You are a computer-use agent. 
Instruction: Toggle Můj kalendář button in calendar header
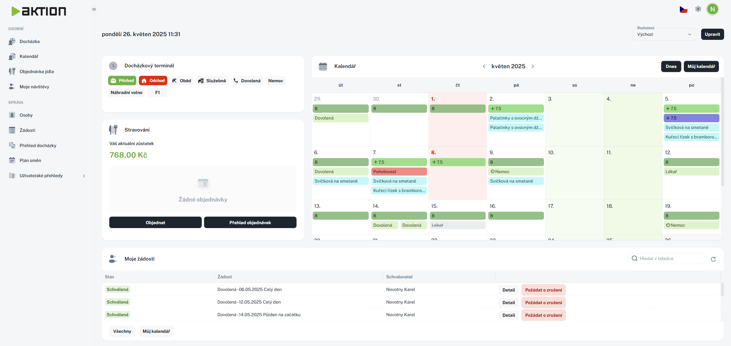tap(701, 67)
